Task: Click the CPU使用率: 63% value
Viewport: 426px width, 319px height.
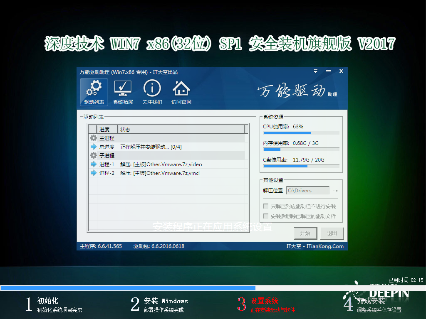Action: pyautogui.click(x=298, y=126)
